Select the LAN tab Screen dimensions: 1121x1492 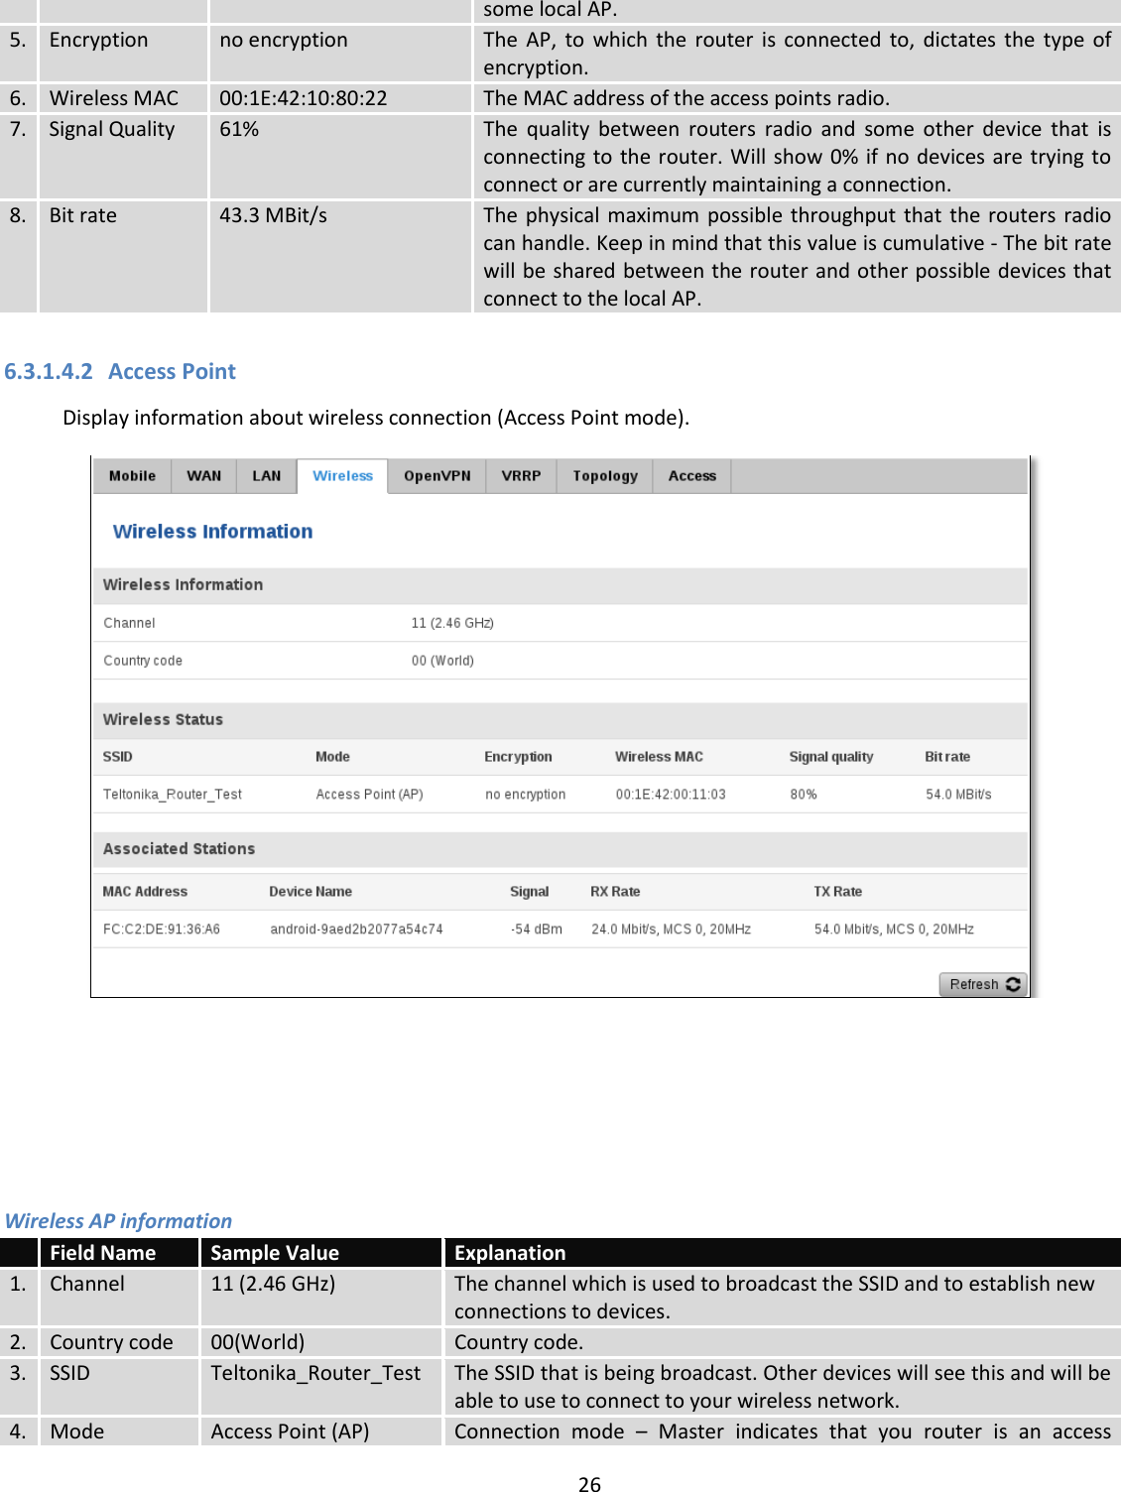click(267, 475)
